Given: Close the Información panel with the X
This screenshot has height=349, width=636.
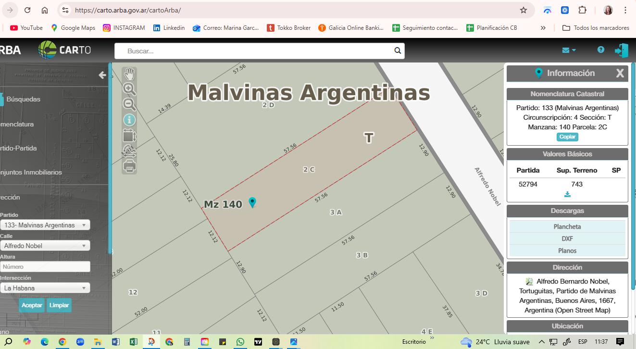Looking at the screenshot, I should [620, 73].
